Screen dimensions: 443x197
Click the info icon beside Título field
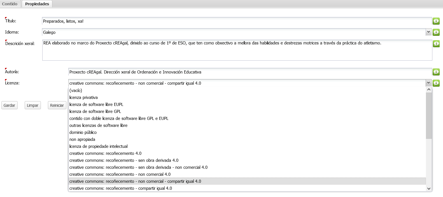coord(436,21)
